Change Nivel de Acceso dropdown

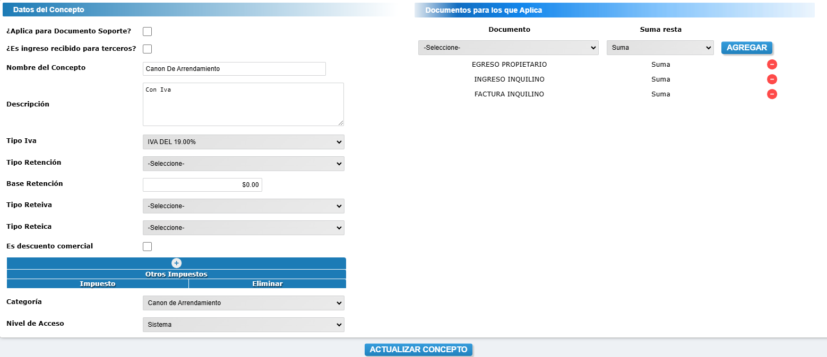pyautogui.click(x=243, y=325)
